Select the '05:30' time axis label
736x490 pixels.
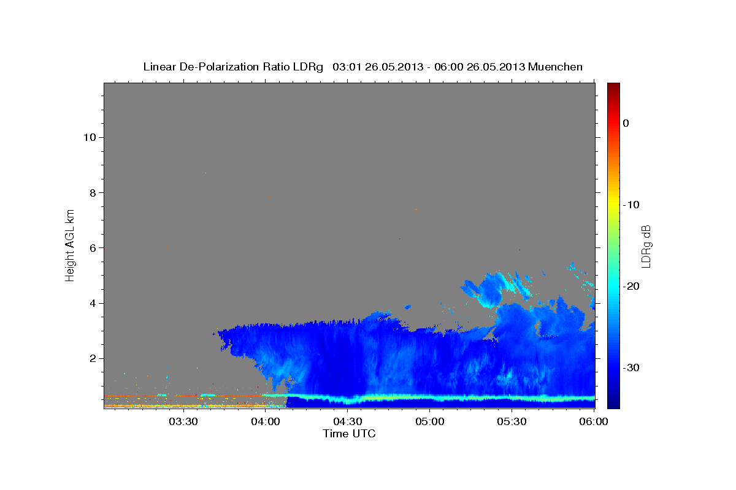(x=512, y=422)
